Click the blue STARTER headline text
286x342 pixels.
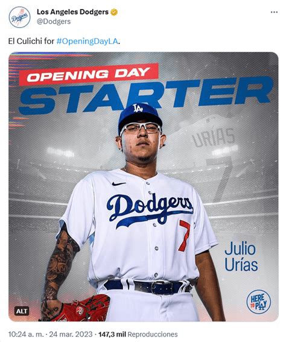(146, 95)
